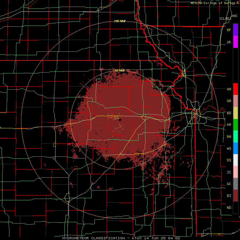Image resolution: width=240 pixels, height=240 pixels.
Task: Click the NEXLAB-College of DuPage credit text
Action: point(213,3)
